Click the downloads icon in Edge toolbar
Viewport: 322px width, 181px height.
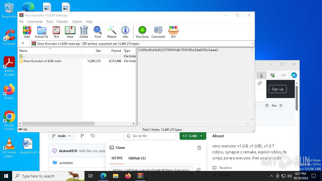[x=261, y=75]
